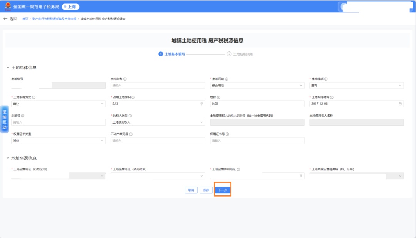Switch to step 2 土地应税明细
Viewport: 416px width, 238px height.
pos(240,54)
